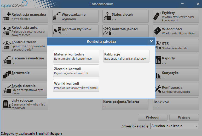202x136 pixels.
Task: Open Wyniki kontroli review
Action: 76,85
